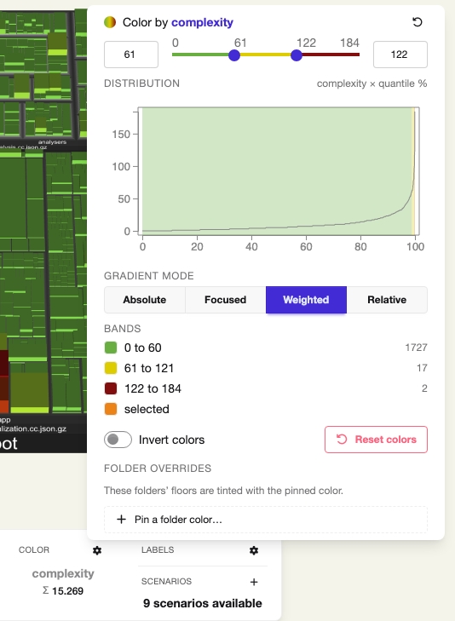Open Labels settings gear icon

pyautogui.click(x=254, y=550)
